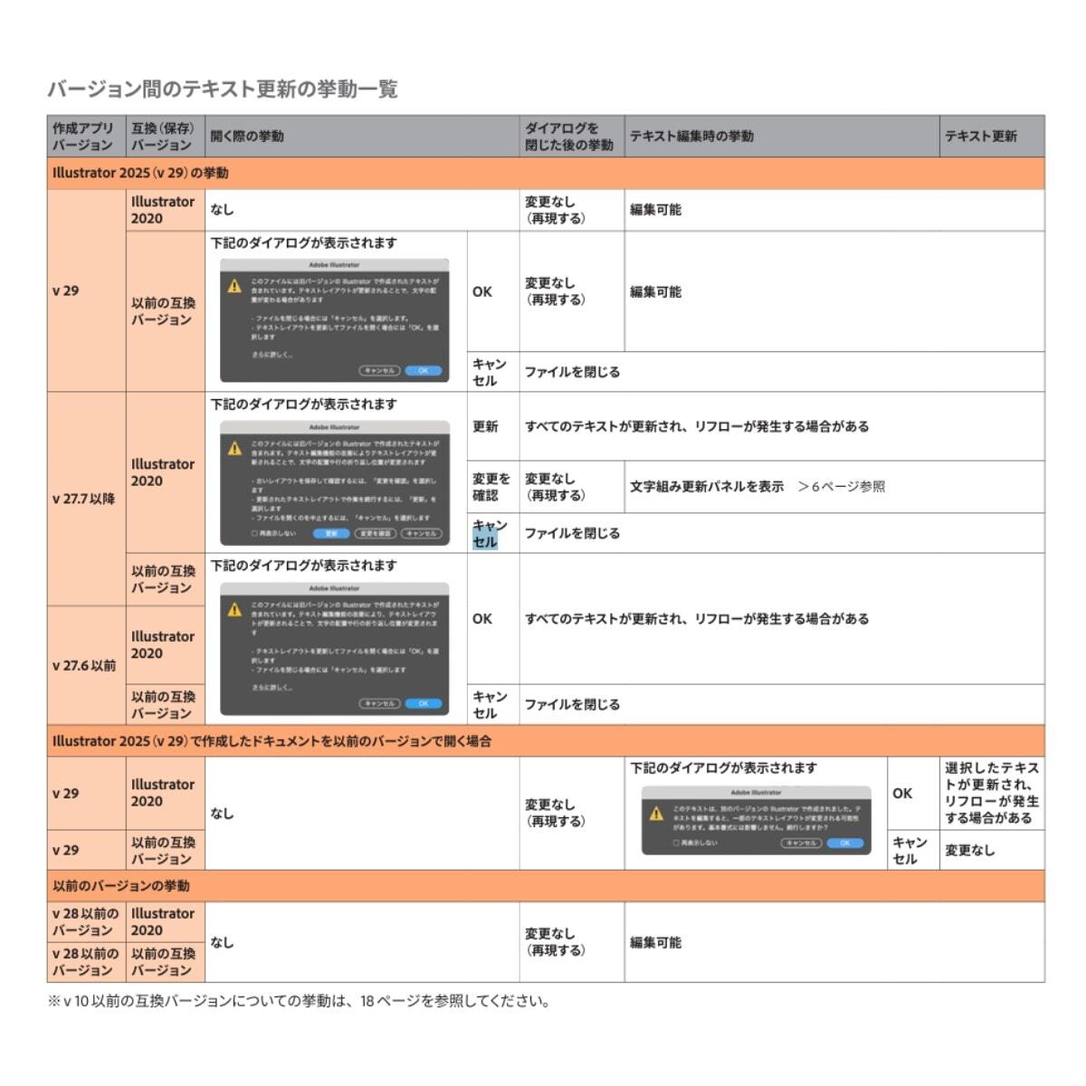The height and width of the screenshot is (1086, 1086).
Task: Click the blue 更新 button in the v 27.7 以降 dialog
Action: 330,534
